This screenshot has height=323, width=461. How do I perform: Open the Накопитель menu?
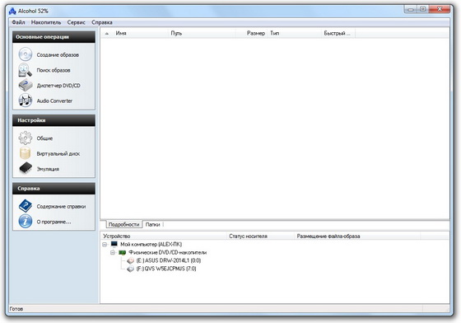(x=46, y=22)
